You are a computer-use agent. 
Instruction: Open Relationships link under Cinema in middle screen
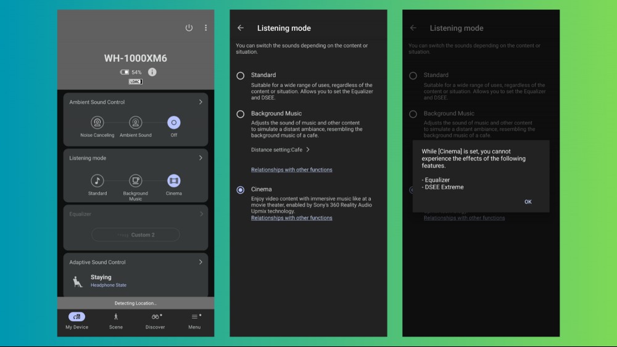coord(292,218)
